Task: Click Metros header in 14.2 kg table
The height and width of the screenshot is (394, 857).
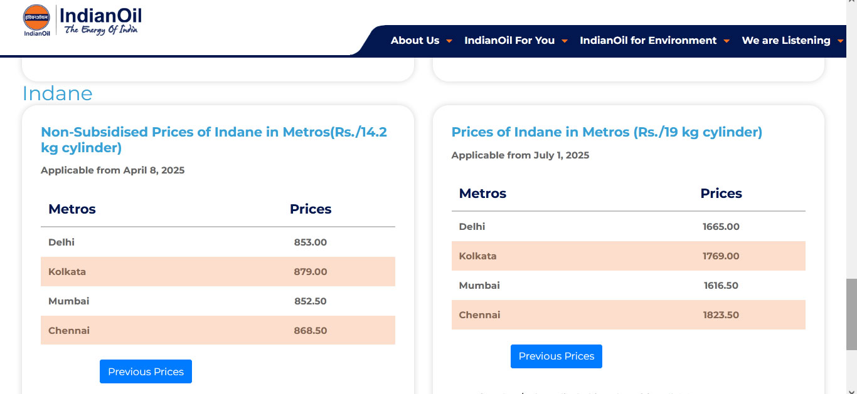Action: click(72, 209)
